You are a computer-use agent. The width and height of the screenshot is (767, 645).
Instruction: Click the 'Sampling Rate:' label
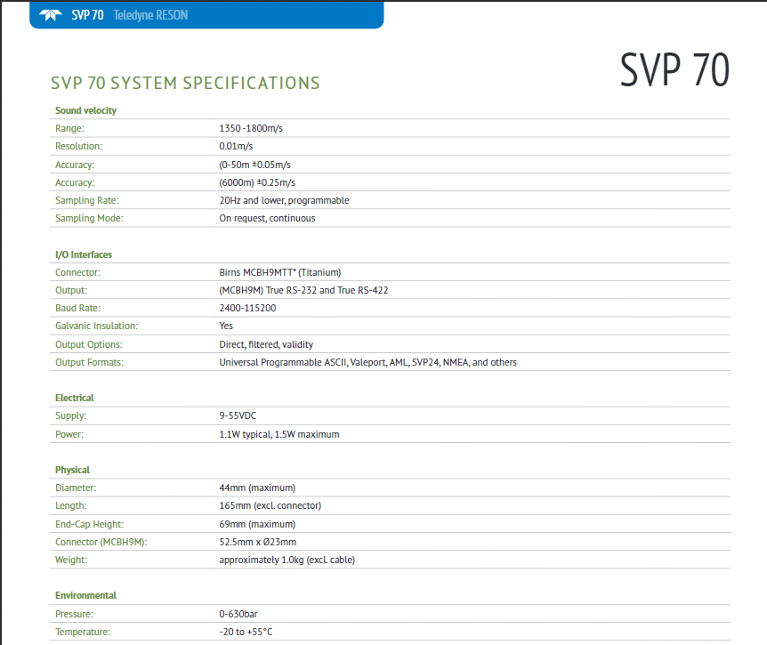(86, 200)
